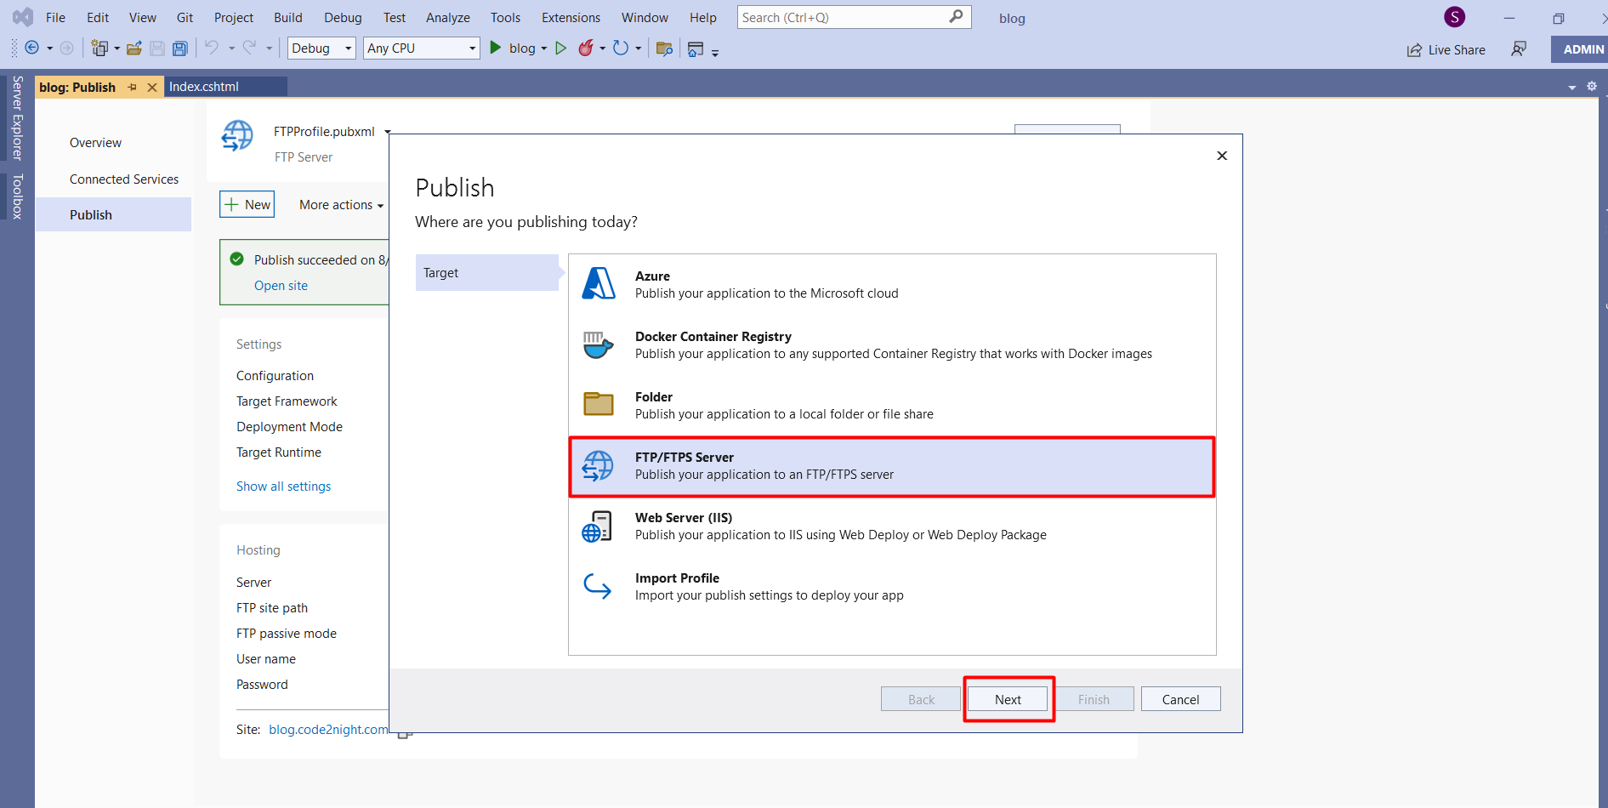Click the Visual Studio logo icon
The image size is (1608, 808).
[x=22, y=17]
